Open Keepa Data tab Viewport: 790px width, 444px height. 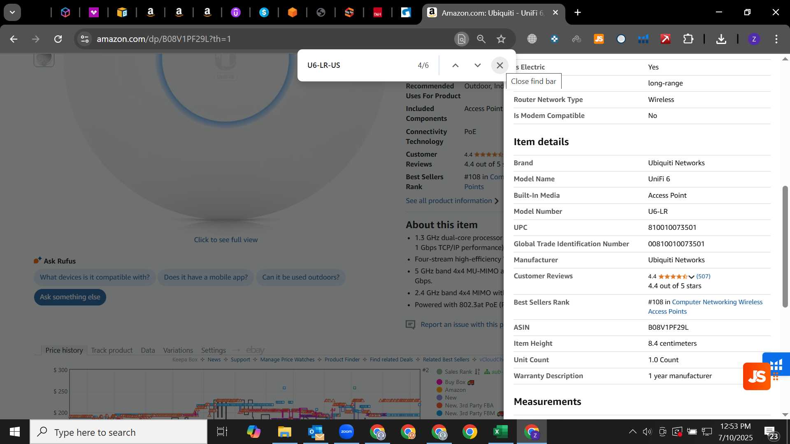(148, 350)
